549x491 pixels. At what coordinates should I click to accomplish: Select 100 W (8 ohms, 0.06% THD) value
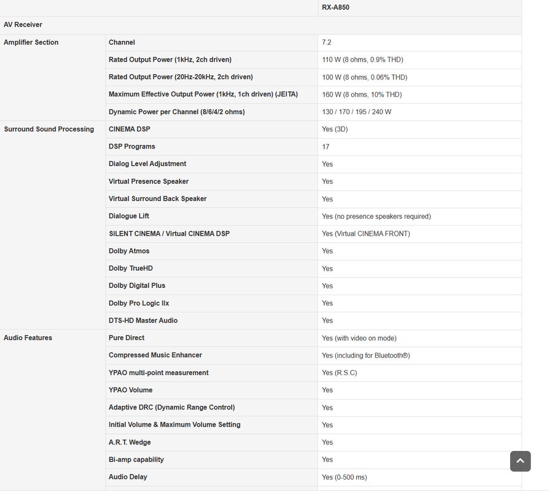click(x=364, y=77)
